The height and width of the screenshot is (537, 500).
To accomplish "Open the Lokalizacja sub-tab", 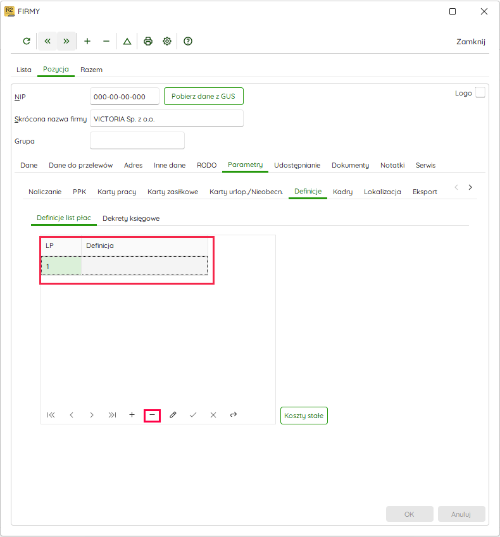I will (382, 192).
